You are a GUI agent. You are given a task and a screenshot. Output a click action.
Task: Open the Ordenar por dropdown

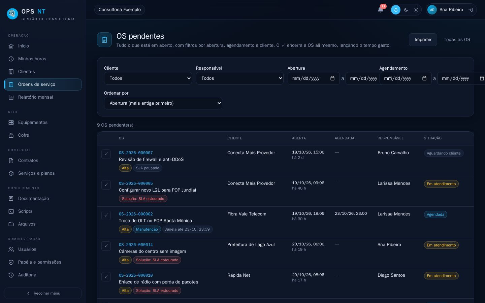pos(163,103)
